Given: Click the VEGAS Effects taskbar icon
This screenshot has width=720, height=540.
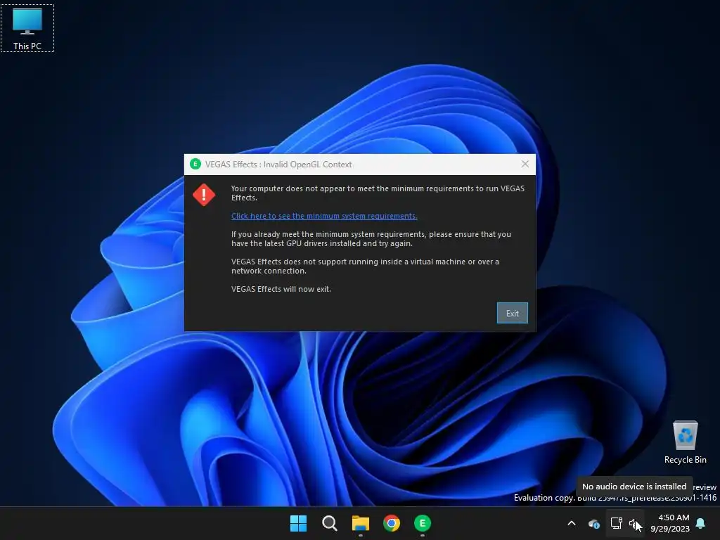Looking at the screenshot, I should pos(423,523).
